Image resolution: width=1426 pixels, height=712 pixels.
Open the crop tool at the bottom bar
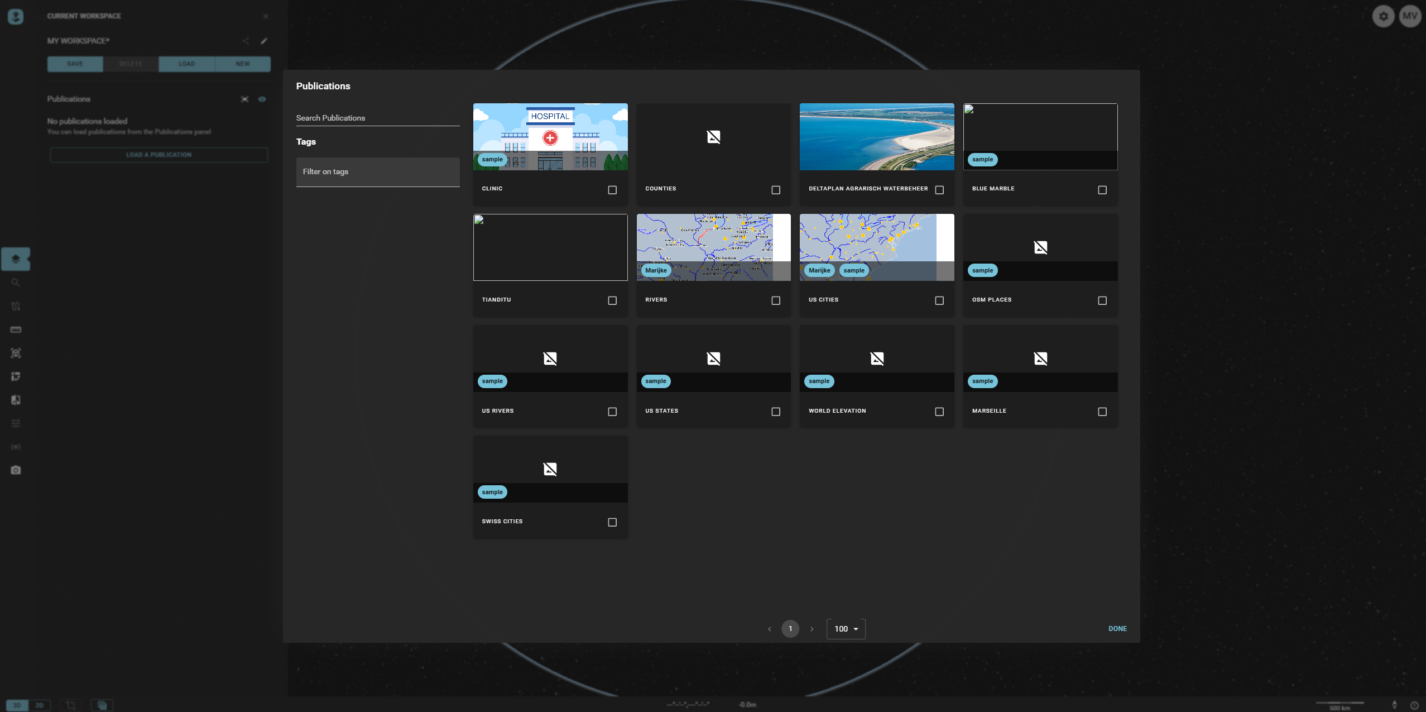pos(71,705)
